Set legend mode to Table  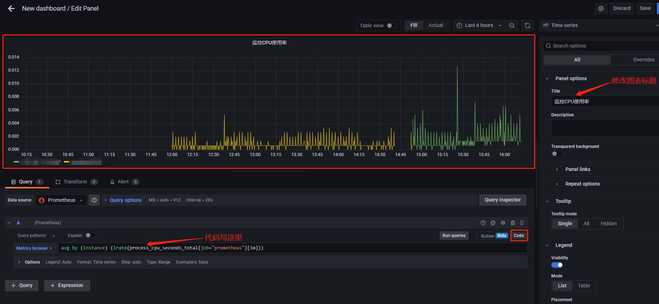(x=584, y=286)
